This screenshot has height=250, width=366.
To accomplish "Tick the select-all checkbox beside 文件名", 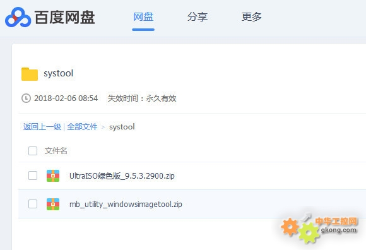I will point(33,151).
